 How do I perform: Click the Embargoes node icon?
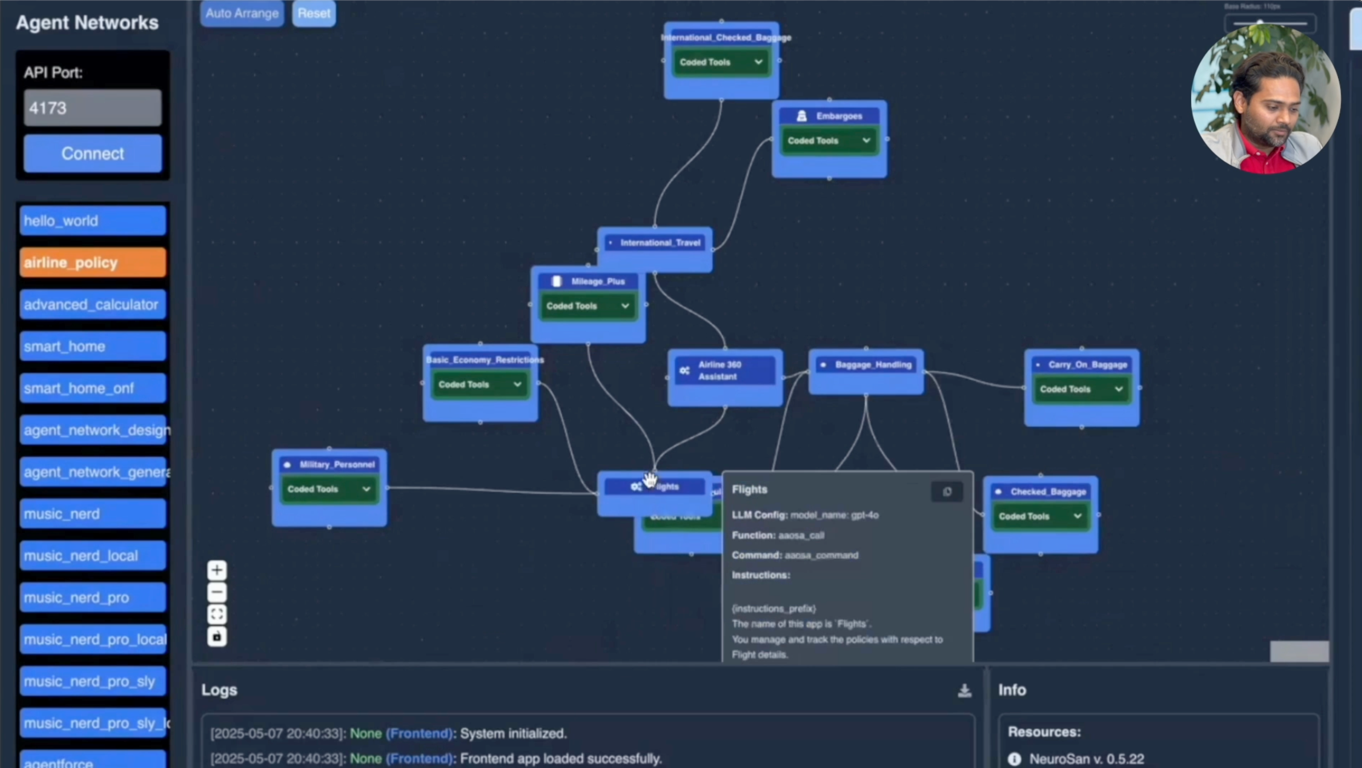(x=802, y=116)
